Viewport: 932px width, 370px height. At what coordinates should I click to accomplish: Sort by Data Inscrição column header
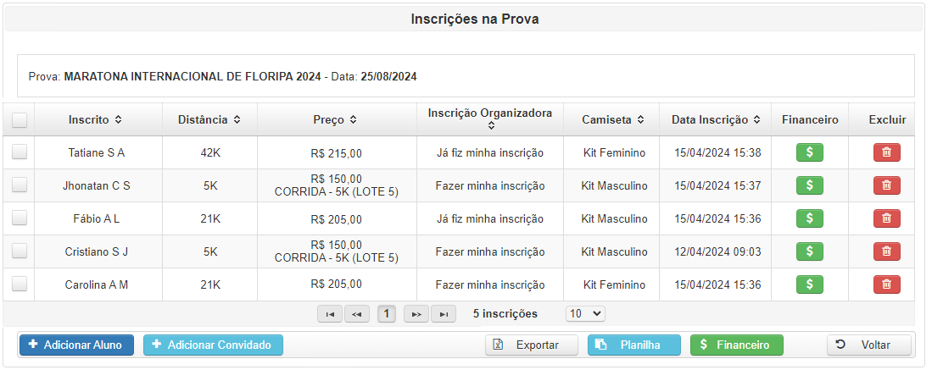click(x=716, y=120)
